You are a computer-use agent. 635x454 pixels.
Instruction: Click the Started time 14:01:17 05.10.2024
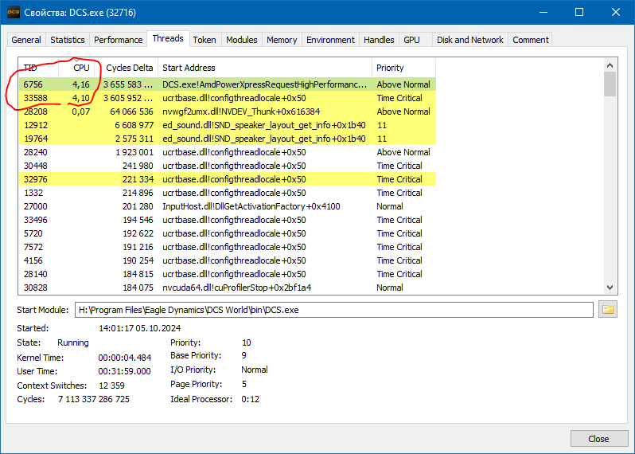(140, 328)
